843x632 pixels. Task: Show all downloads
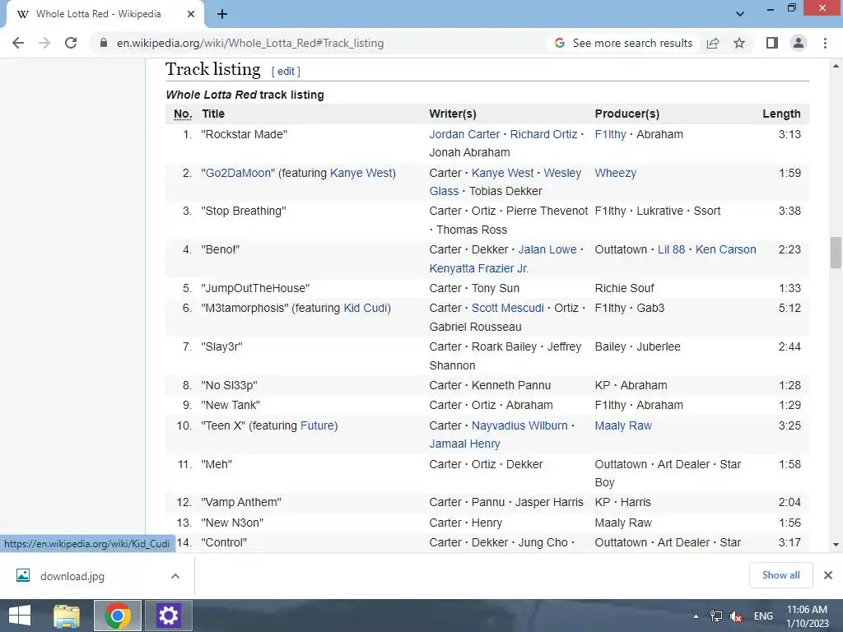click(x=780, y=575)
